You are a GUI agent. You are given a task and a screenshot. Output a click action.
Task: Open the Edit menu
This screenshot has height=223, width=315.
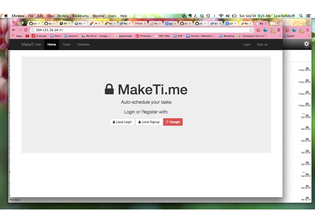[40, 16]
